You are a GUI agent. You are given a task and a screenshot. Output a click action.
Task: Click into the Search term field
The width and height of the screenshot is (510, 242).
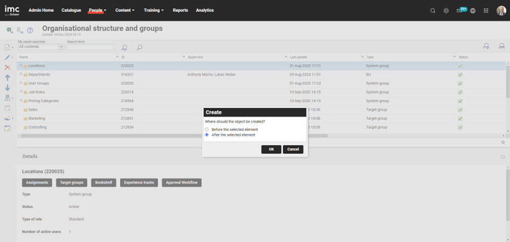click(x=90, y=47)
